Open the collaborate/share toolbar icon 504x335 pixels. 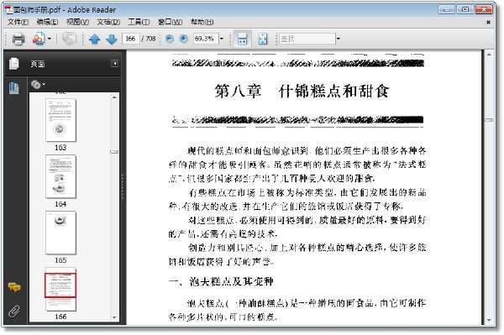[x=39, y=39]
